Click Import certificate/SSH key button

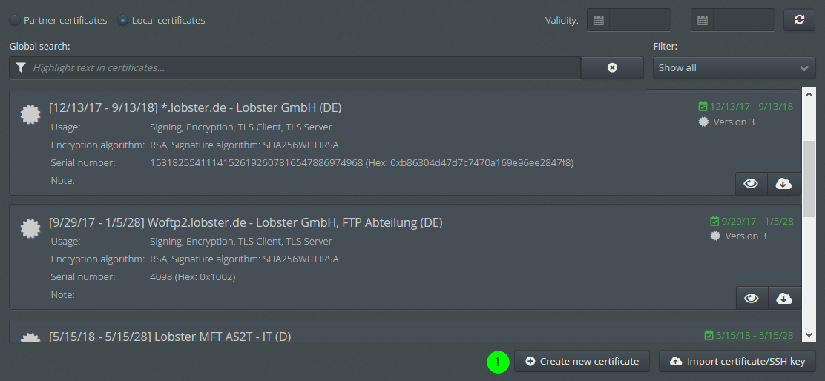point(737,362)
